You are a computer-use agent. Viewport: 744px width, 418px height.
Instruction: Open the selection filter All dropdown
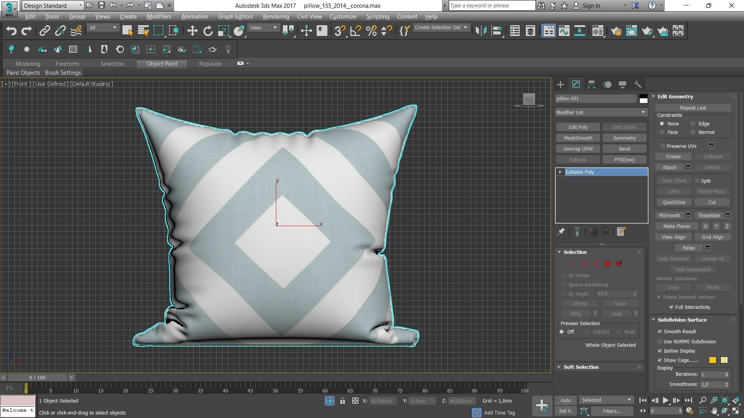(103, 28)
